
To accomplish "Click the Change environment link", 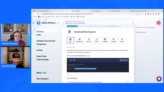I will tap(88, 56).
